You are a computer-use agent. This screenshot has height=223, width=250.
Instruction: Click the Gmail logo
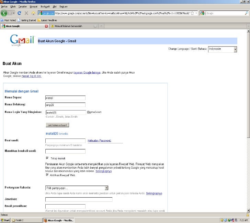pyautogui.click(x=22, y=40)
